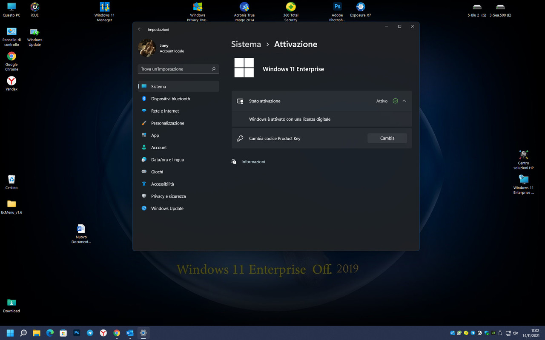
Task: Select Pannello di controllo desktop icon
Action: tap(11, 37)
